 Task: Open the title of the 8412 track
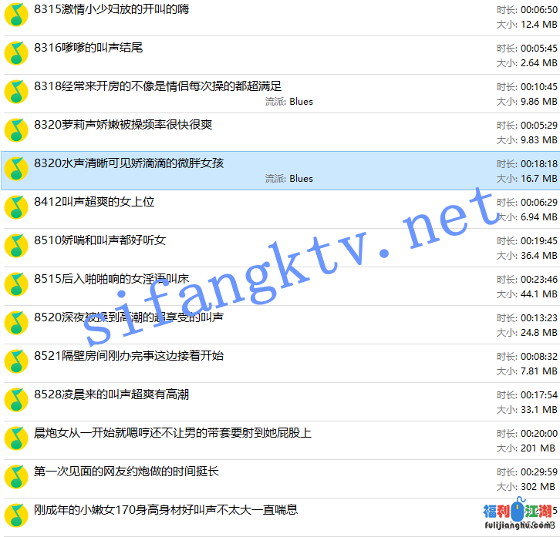94,202
